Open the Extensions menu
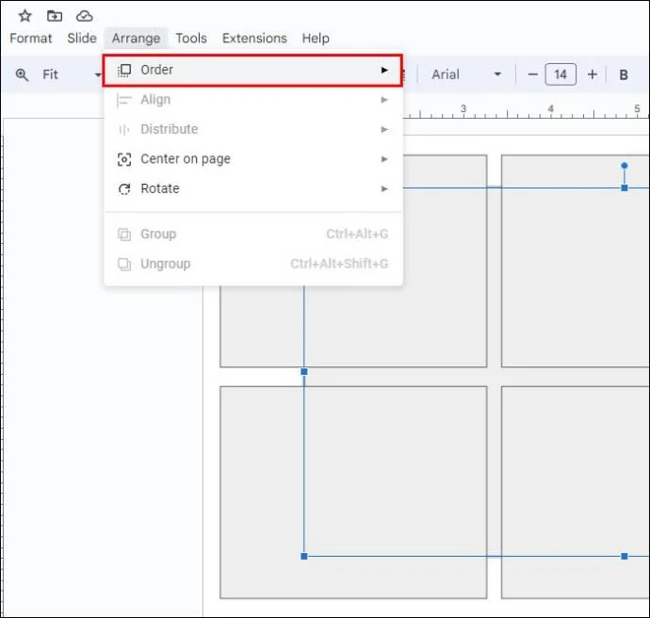Screen dimensions: 650x618 pos(254,38)
